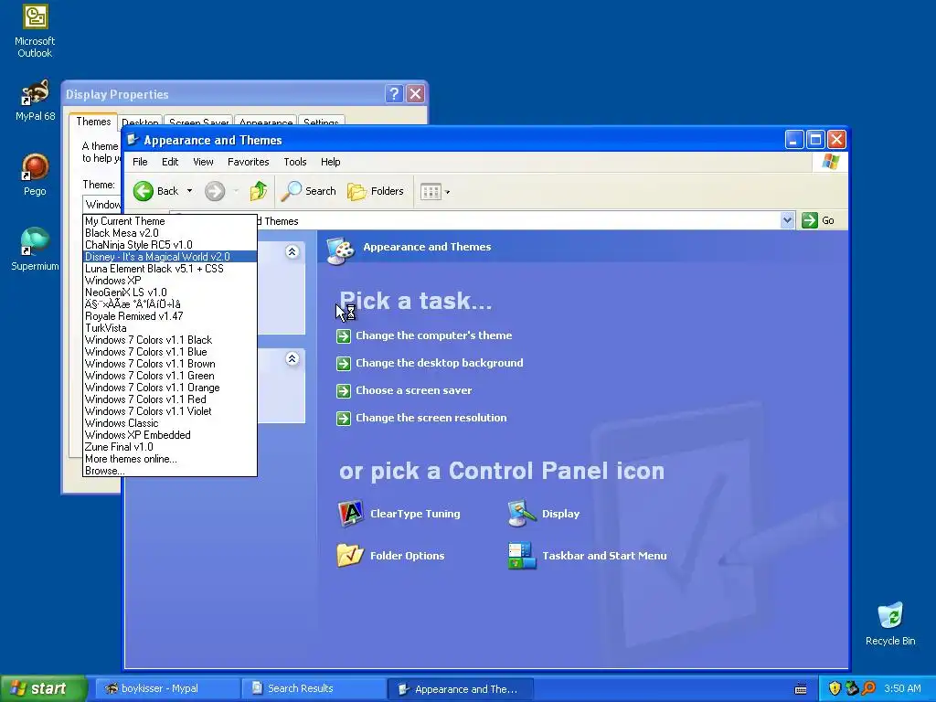Image resolution: width=936 pixels, height=702 pixels.
Task: Select Windows 7 Colors v1.1 Green
Action: click(x=170, y=376)
